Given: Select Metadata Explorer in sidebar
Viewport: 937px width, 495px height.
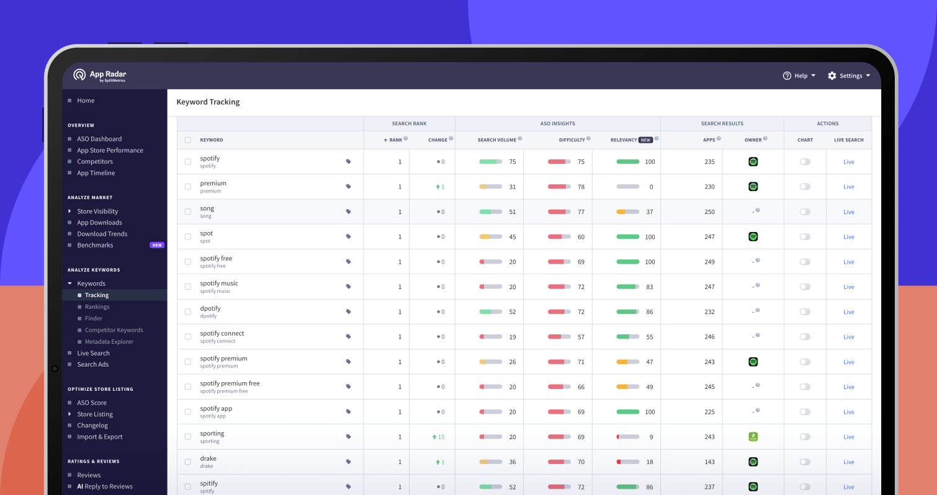Looking at the screenshot, I should [109, 342].
